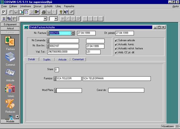Viewport: 180px width, 129px height.
Task: Click the Liber menu item
Action: pyautogui.click(x=58, y=6)
